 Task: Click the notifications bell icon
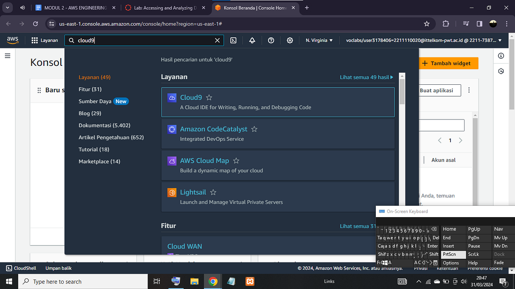[x=252, y=40]
